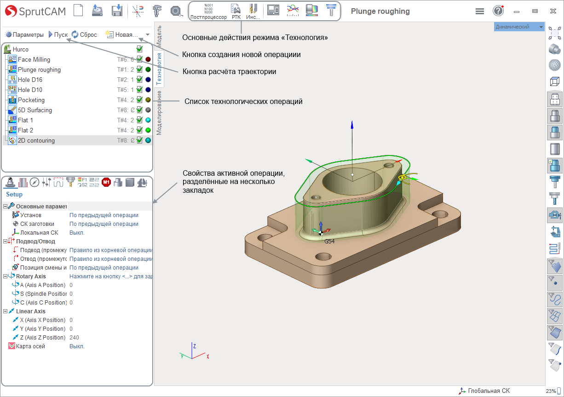Image resolution: width=564 pixels, height=397 pixels.
Task: Click the olive color dot of Pocketing
Action: (148, 100)
